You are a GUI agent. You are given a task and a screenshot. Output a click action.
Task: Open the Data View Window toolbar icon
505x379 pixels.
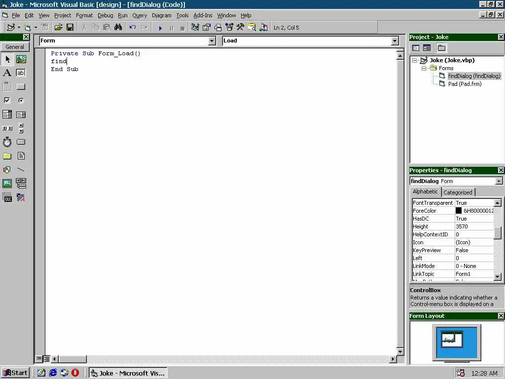coord(252,28)
